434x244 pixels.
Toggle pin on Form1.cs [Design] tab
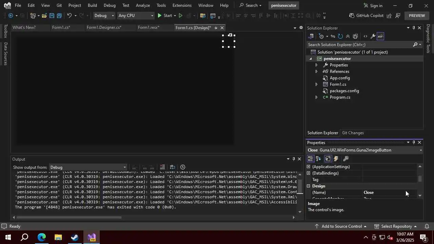click(216, 28)
